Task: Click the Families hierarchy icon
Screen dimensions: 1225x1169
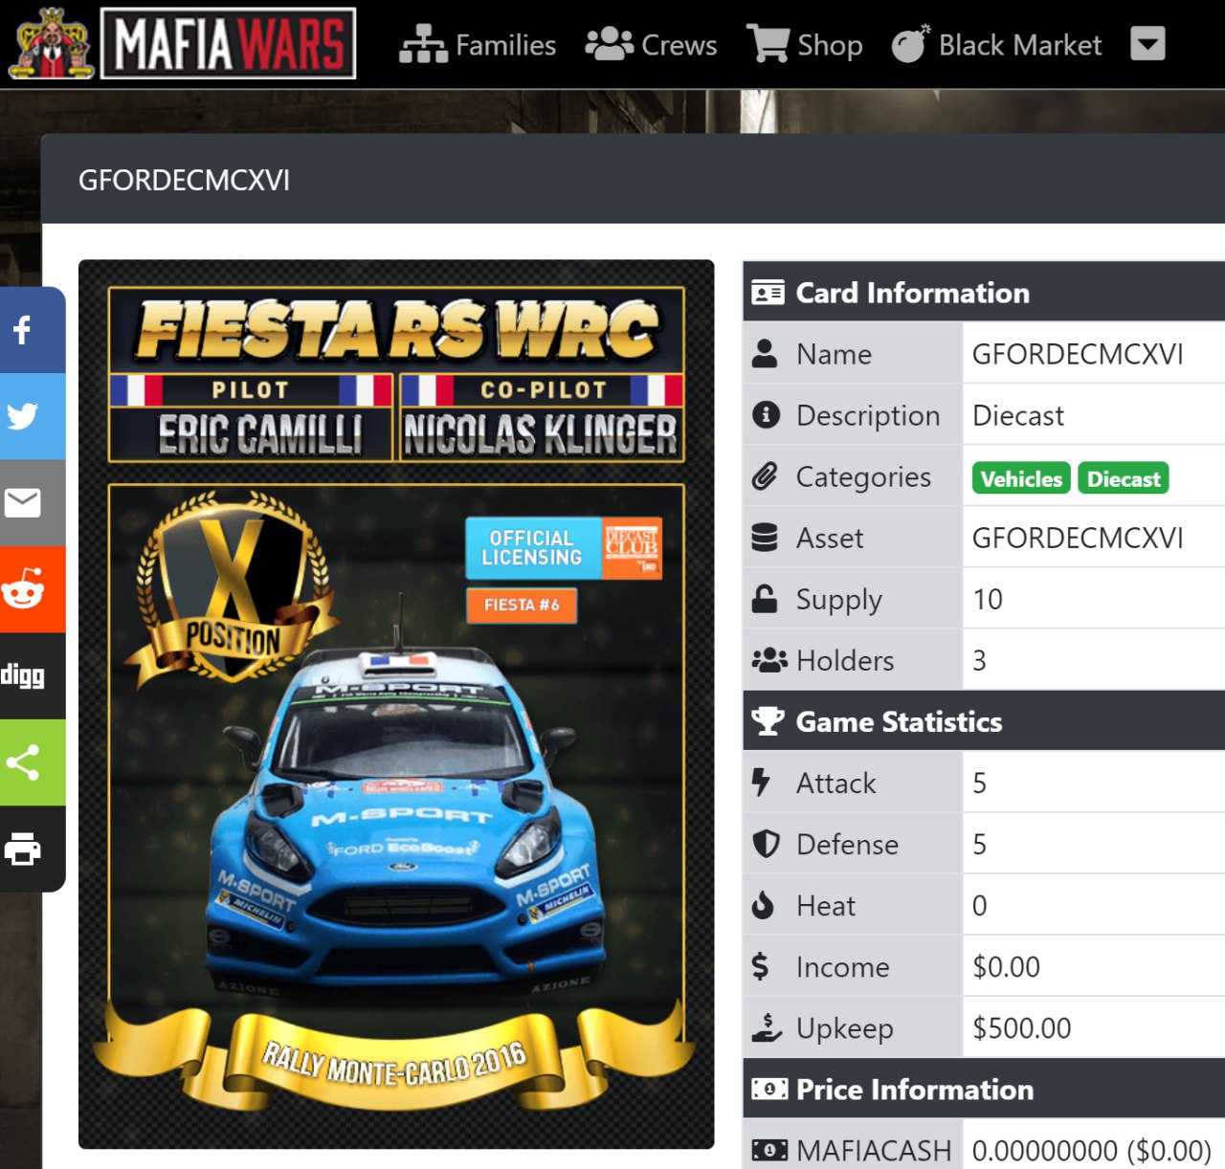Action: tap(423, 44)
